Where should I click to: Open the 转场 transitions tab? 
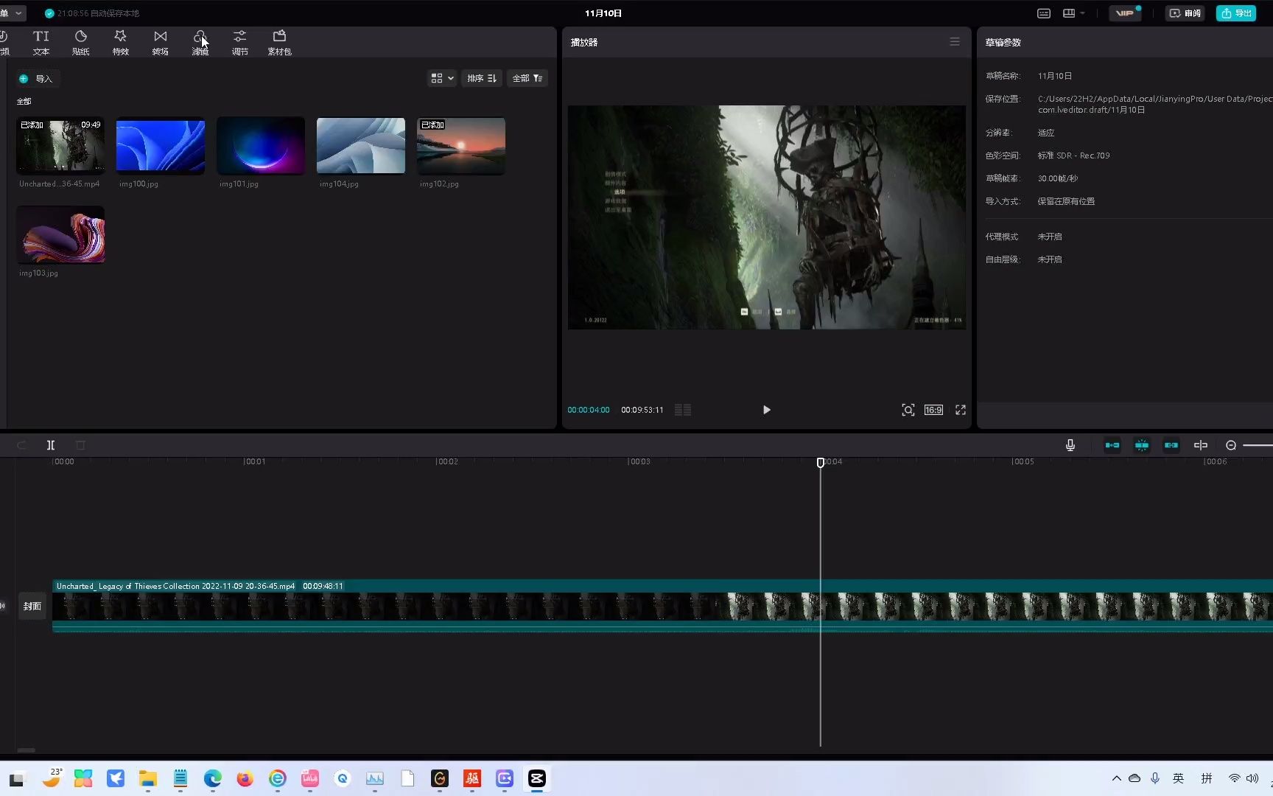(x=161, y=43)
